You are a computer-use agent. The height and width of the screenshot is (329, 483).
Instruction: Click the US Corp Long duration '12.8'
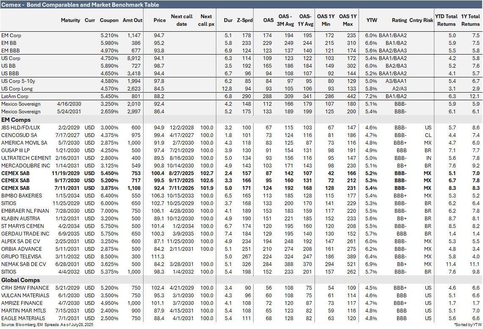227,89
